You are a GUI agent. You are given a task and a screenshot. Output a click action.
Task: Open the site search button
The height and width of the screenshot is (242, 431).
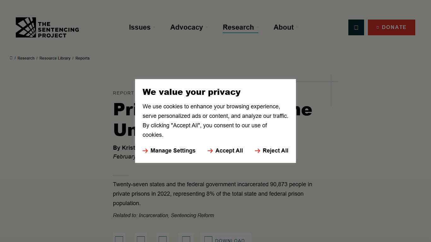click(x=356, y=27)
